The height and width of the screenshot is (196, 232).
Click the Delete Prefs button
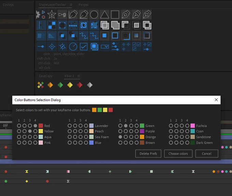[x=148, y=154]
